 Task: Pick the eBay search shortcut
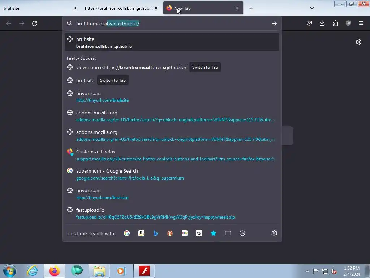pos(185,233)
